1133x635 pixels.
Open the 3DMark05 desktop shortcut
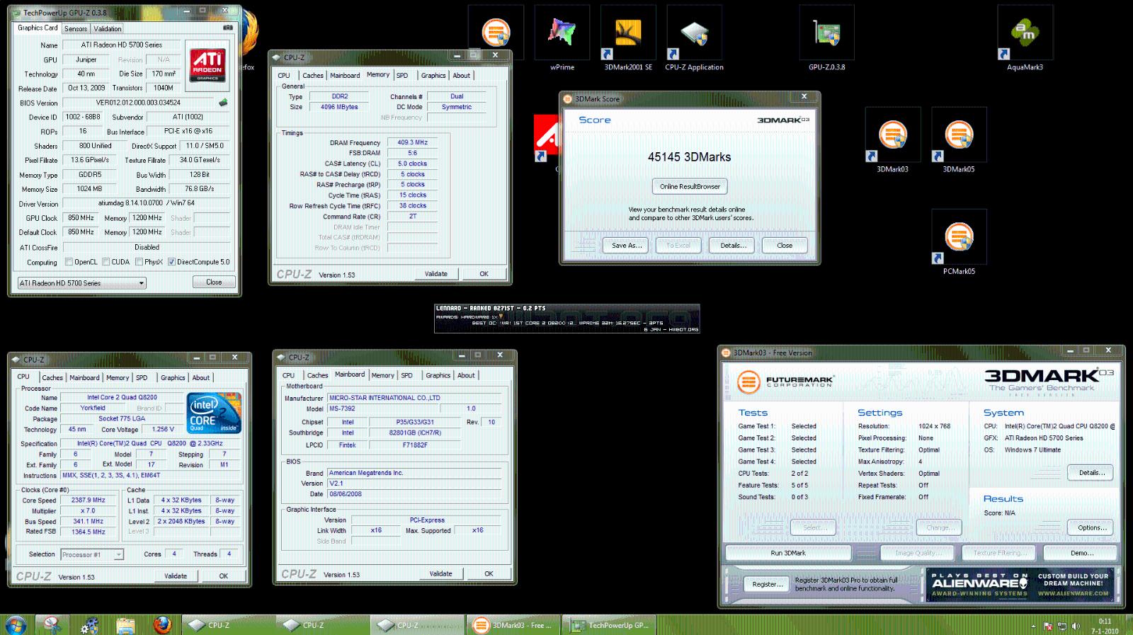point(959,141)
